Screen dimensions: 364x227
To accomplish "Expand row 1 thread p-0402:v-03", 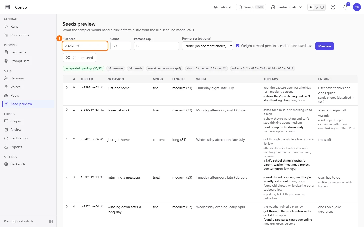I will [x=67, y=110].
